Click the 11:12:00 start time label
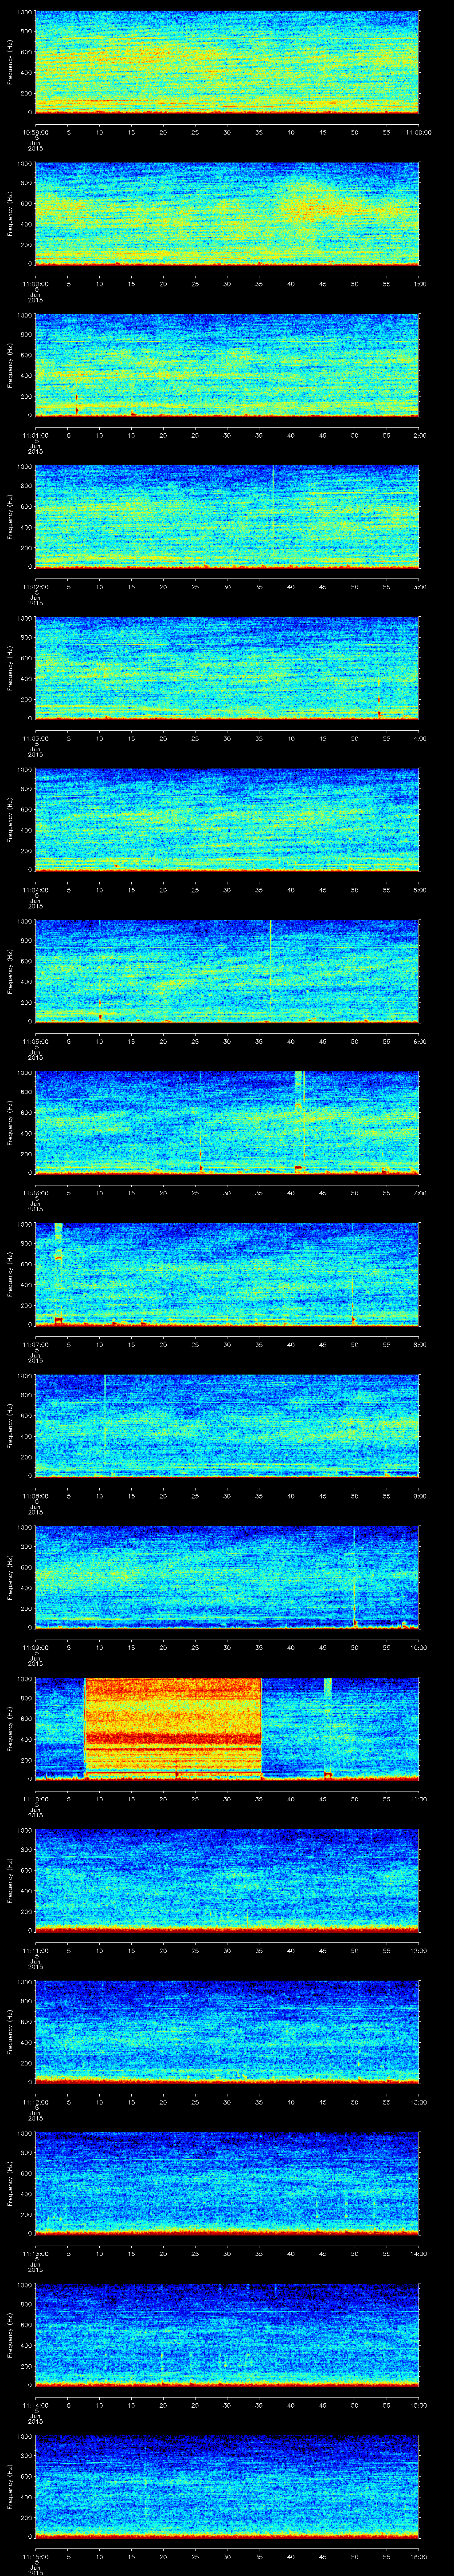Screen dimensions: 454x2576 click(35, 2102)
